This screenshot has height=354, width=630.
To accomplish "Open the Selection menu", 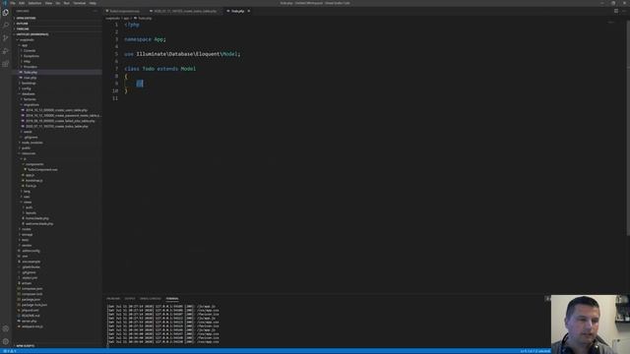I will point(34,3).
